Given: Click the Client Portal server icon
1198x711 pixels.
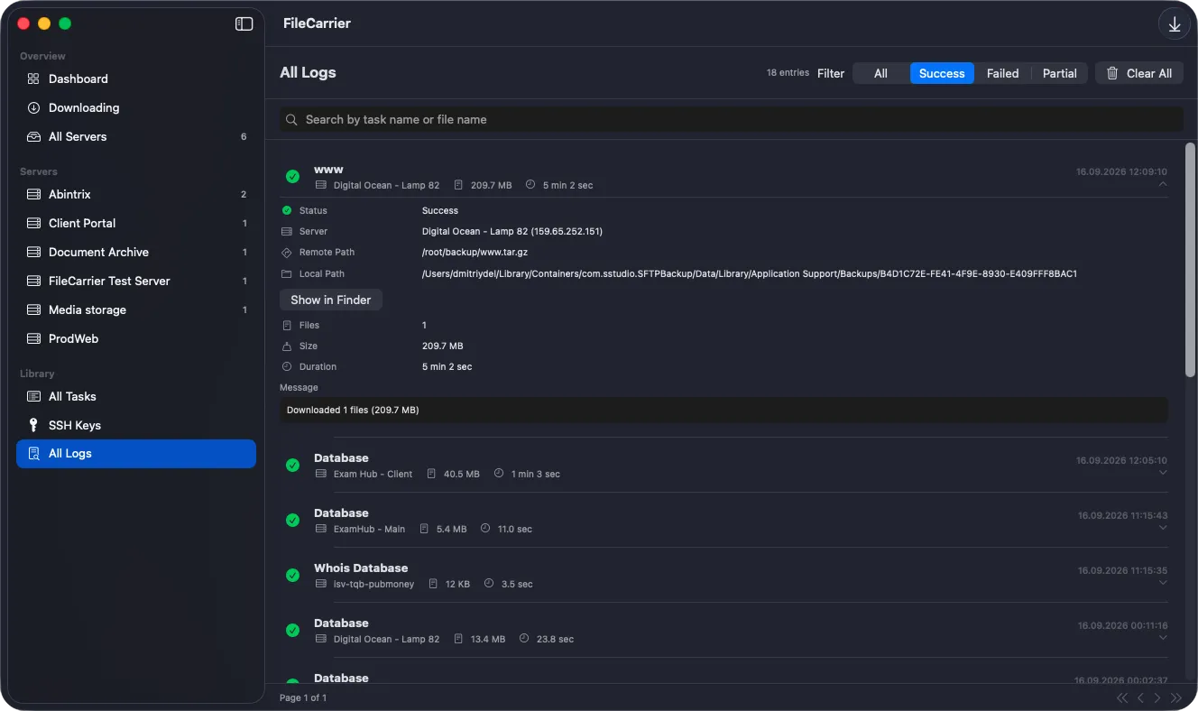Looking at the screenshot, I should pos(33,223).
